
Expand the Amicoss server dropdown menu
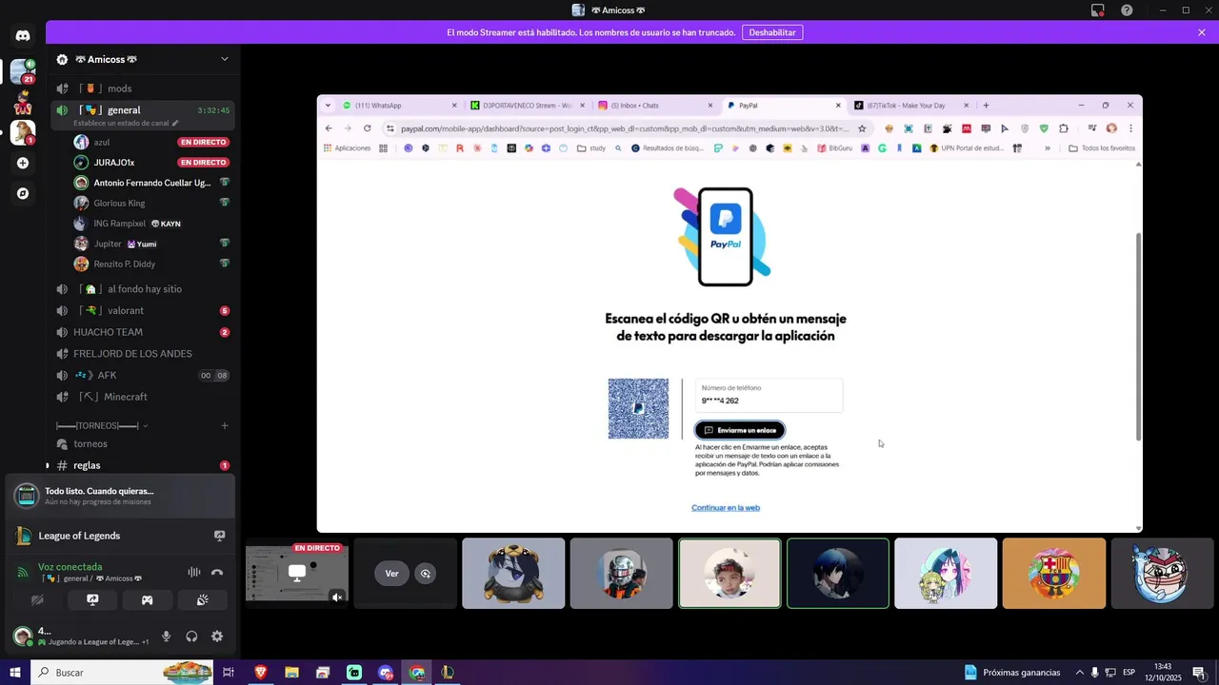[225, 59]
